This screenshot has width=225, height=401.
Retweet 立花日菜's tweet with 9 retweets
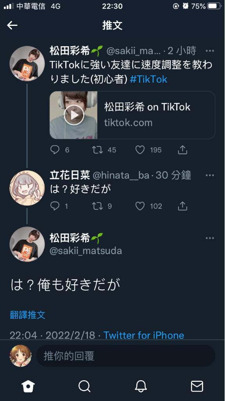pos(97,206)
